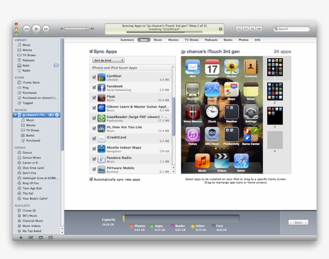Open the Podcasts tab
Image resolution: width=329 pixels, height=259 pixels.
click(211, 40)
